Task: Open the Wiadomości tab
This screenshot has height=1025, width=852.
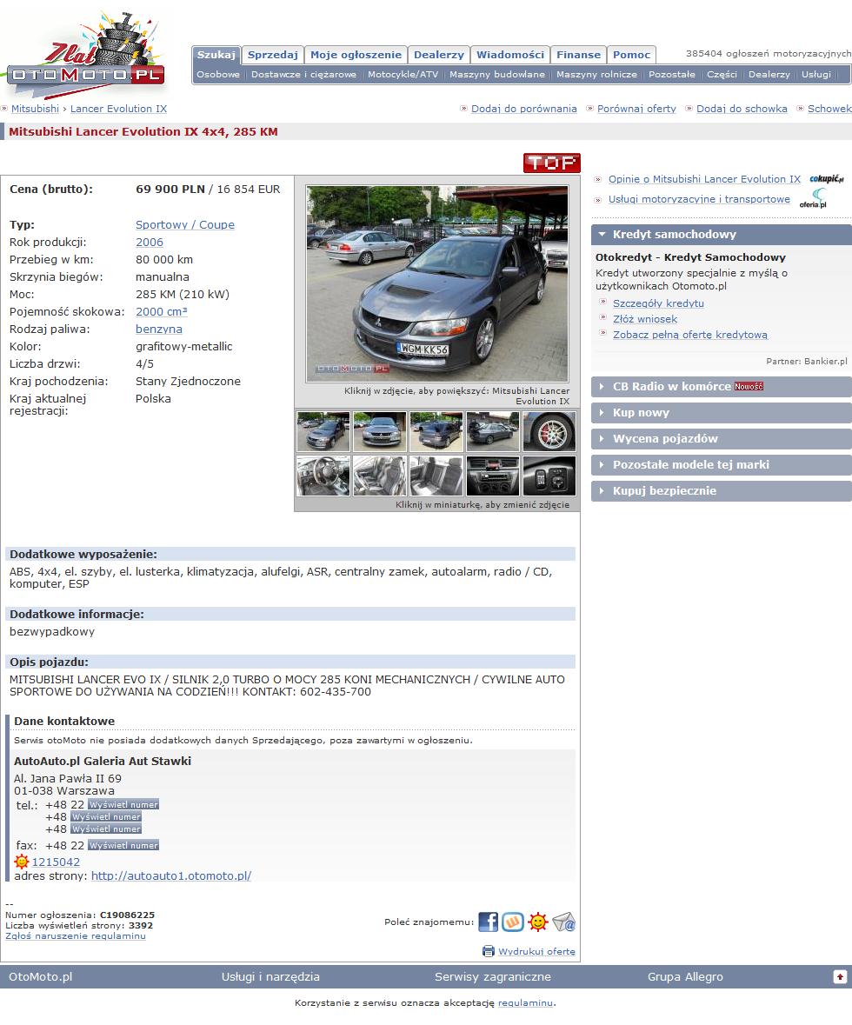Action: [x=510, y=55]
